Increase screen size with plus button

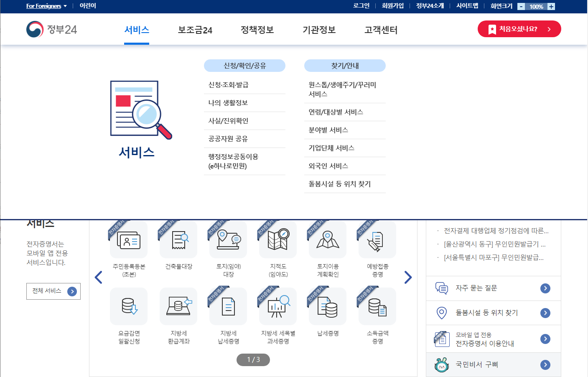pyautogui.click(x=551, y=6)
